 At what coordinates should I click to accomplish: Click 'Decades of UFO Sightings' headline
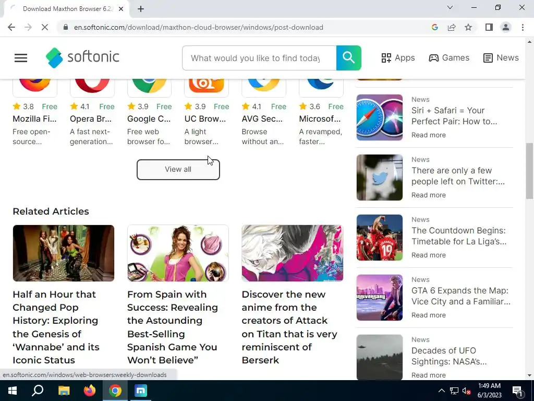click(x=449, y=356)
